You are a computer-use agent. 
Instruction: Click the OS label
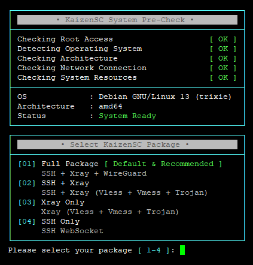22,97
